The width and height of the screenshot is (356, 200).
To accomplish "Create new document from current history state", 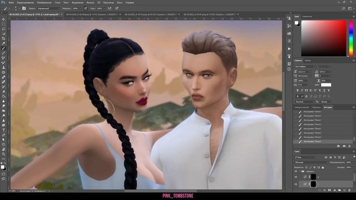I will coord(338,146).
